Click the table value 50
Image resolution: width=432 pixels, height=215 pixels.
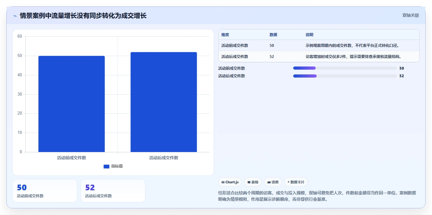(x=272, y=46)
